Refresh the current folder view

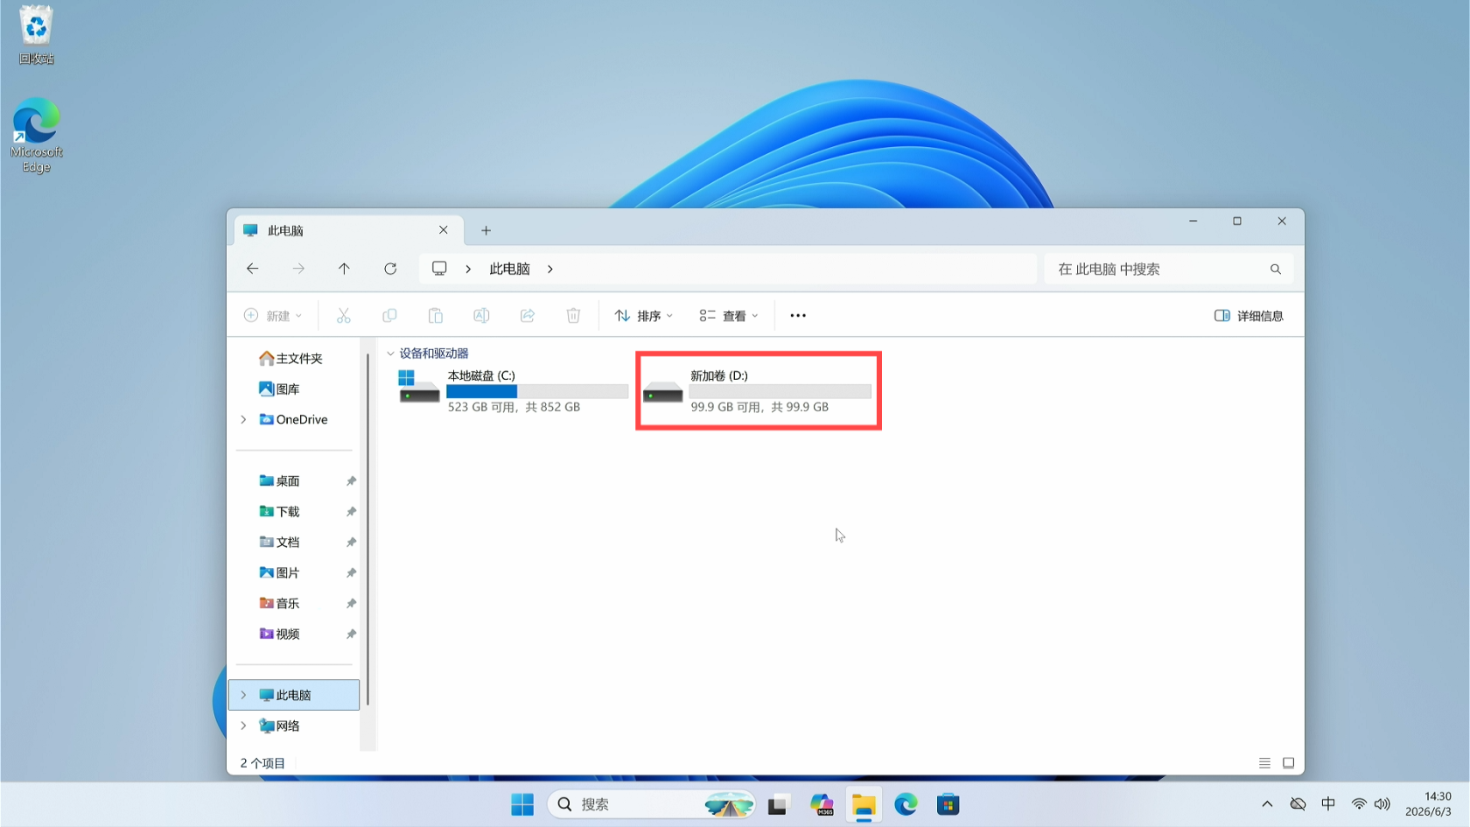point(390,269)
